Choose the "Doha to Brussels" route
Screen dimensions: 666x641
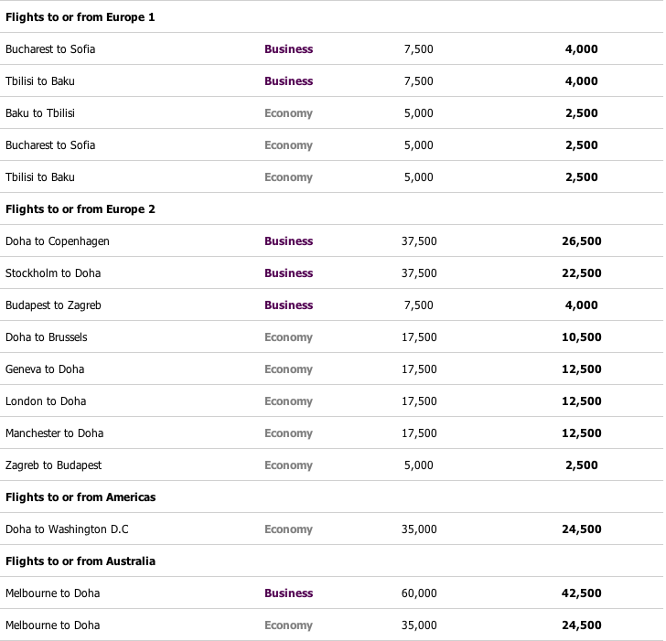coord(47,337)
